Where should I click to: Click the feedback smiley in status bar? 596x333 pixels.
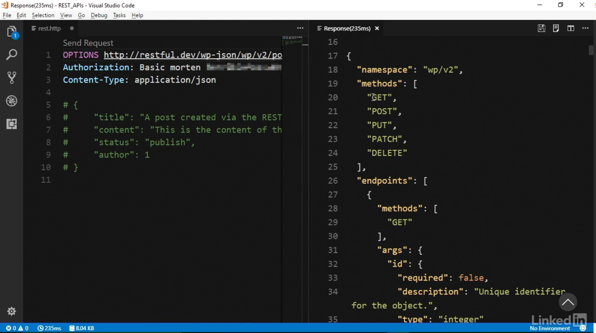(x=583, y=328)
